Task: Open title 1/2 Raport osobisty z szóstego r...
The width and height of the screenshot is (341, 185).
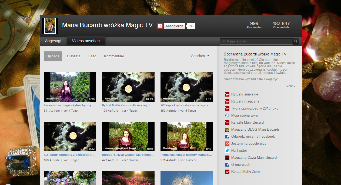Action: click(x=69, y=155)
